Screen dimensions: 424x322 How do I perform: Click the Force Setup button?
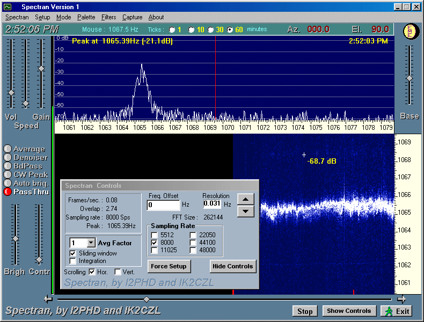click(169, 266)
